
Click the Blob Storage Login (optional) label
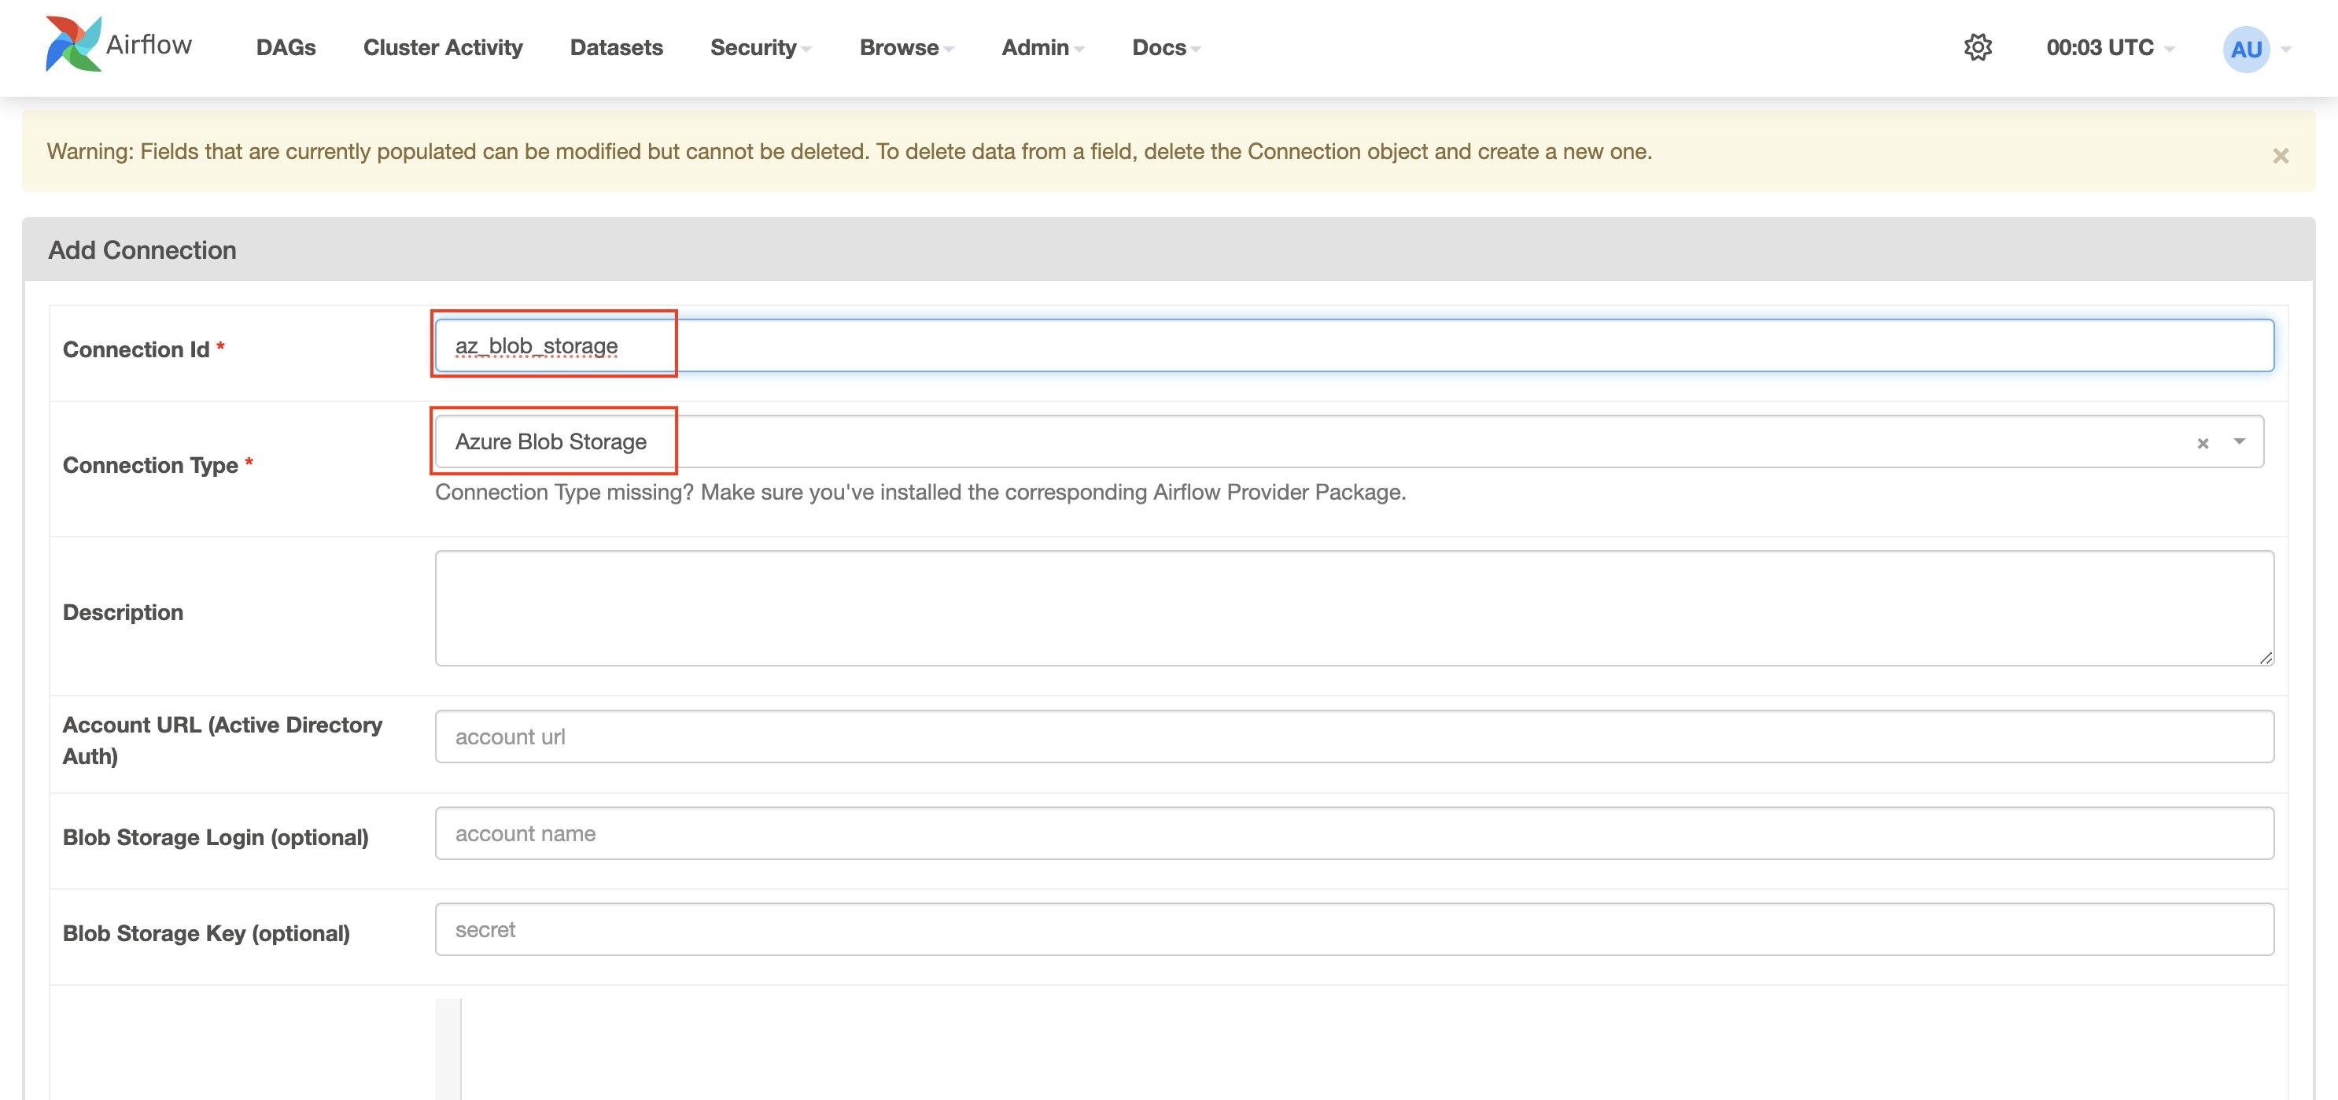(x=216, y=836)
